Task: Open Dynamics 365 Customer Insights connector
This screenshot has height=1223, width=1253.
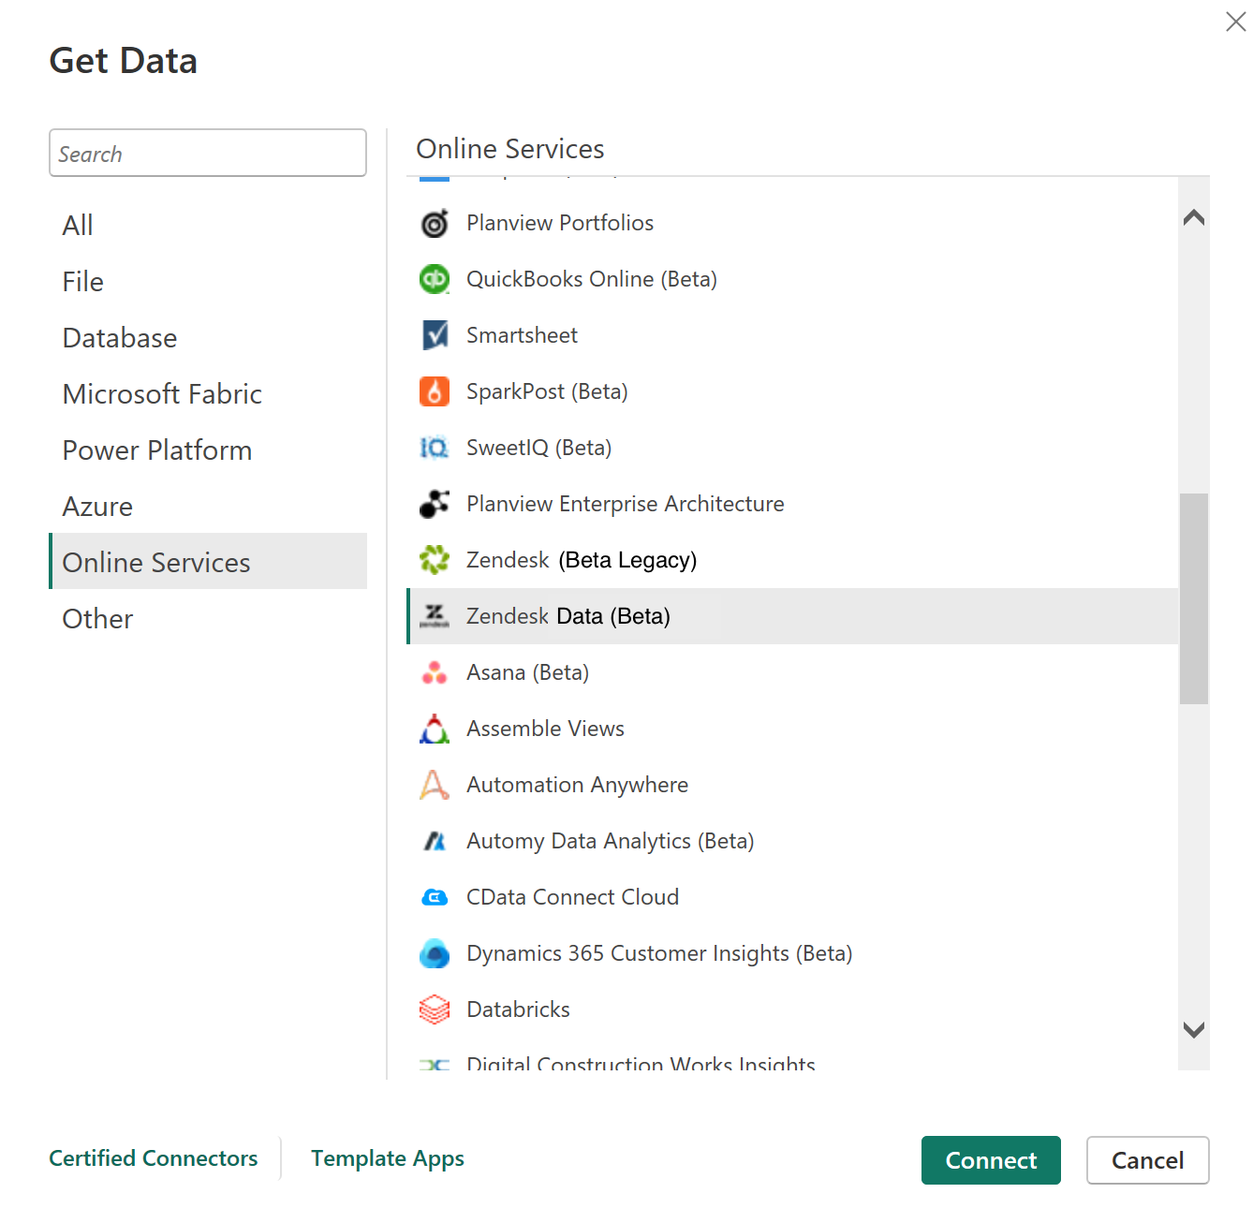Action: 658,953
